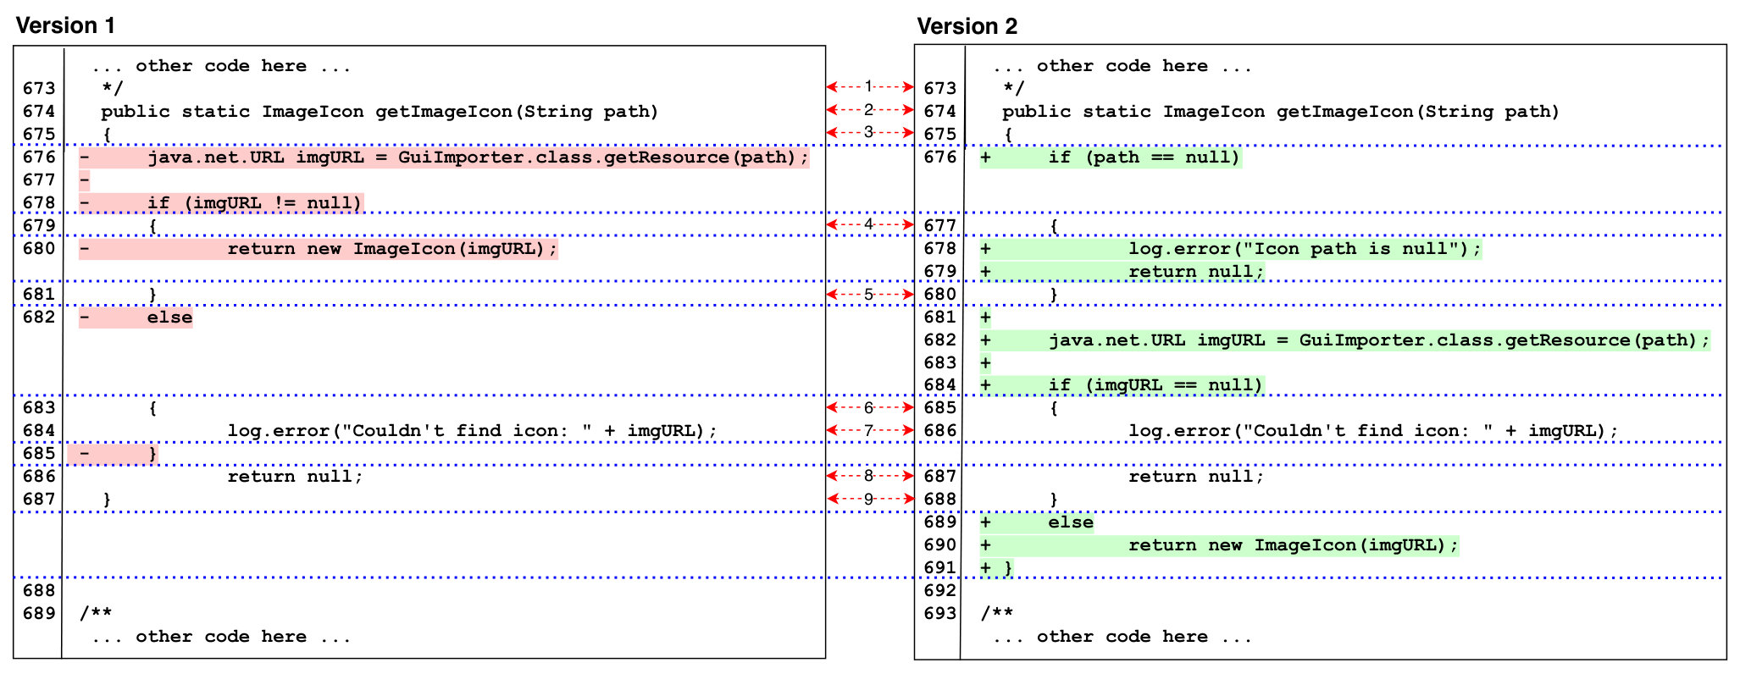Select the Version 2 heading
Image resolution: width=1740 pixels, height=674 pixels.
click(x=967, y=26)
